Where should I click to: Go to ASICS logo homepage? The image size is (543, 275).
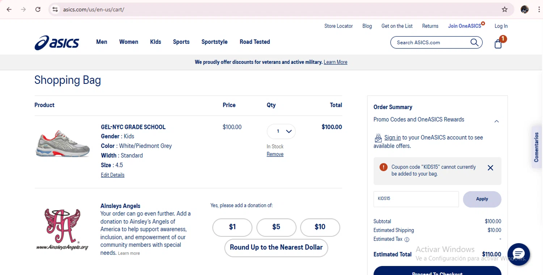pyautogui.click(x=57, y=43)
